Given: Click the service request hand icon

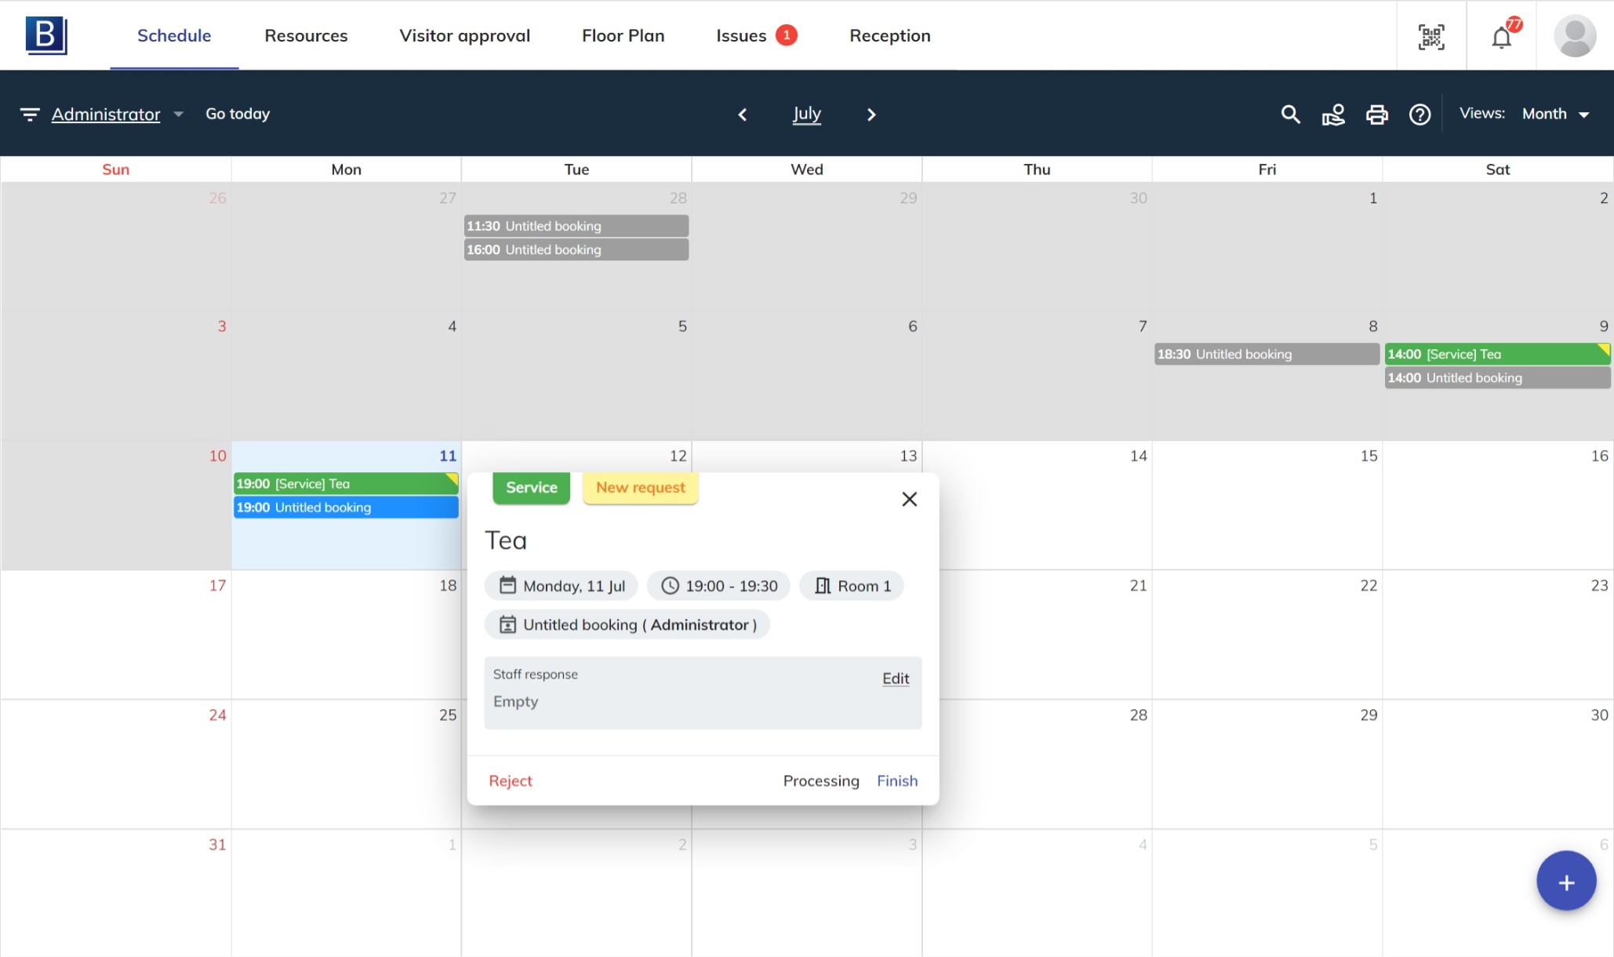Looking at the screenshot, I should coord(1333,115).
